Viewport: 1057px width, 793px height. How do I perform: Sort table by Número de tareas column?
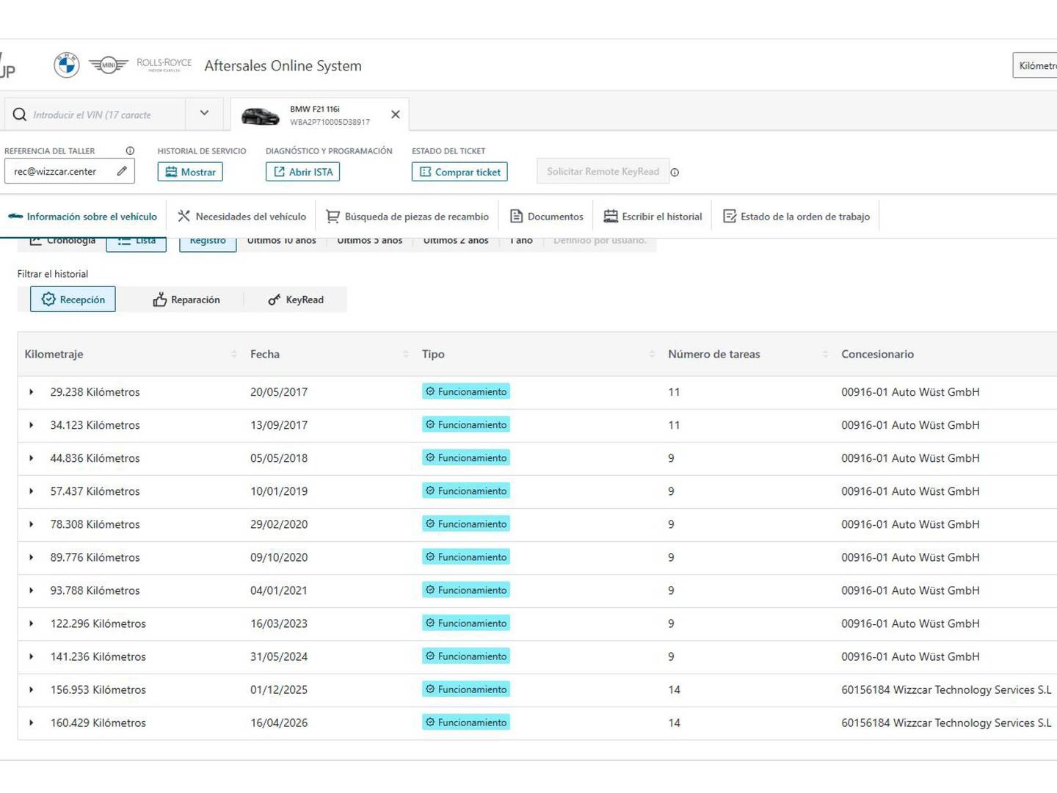tap(825, 354)
